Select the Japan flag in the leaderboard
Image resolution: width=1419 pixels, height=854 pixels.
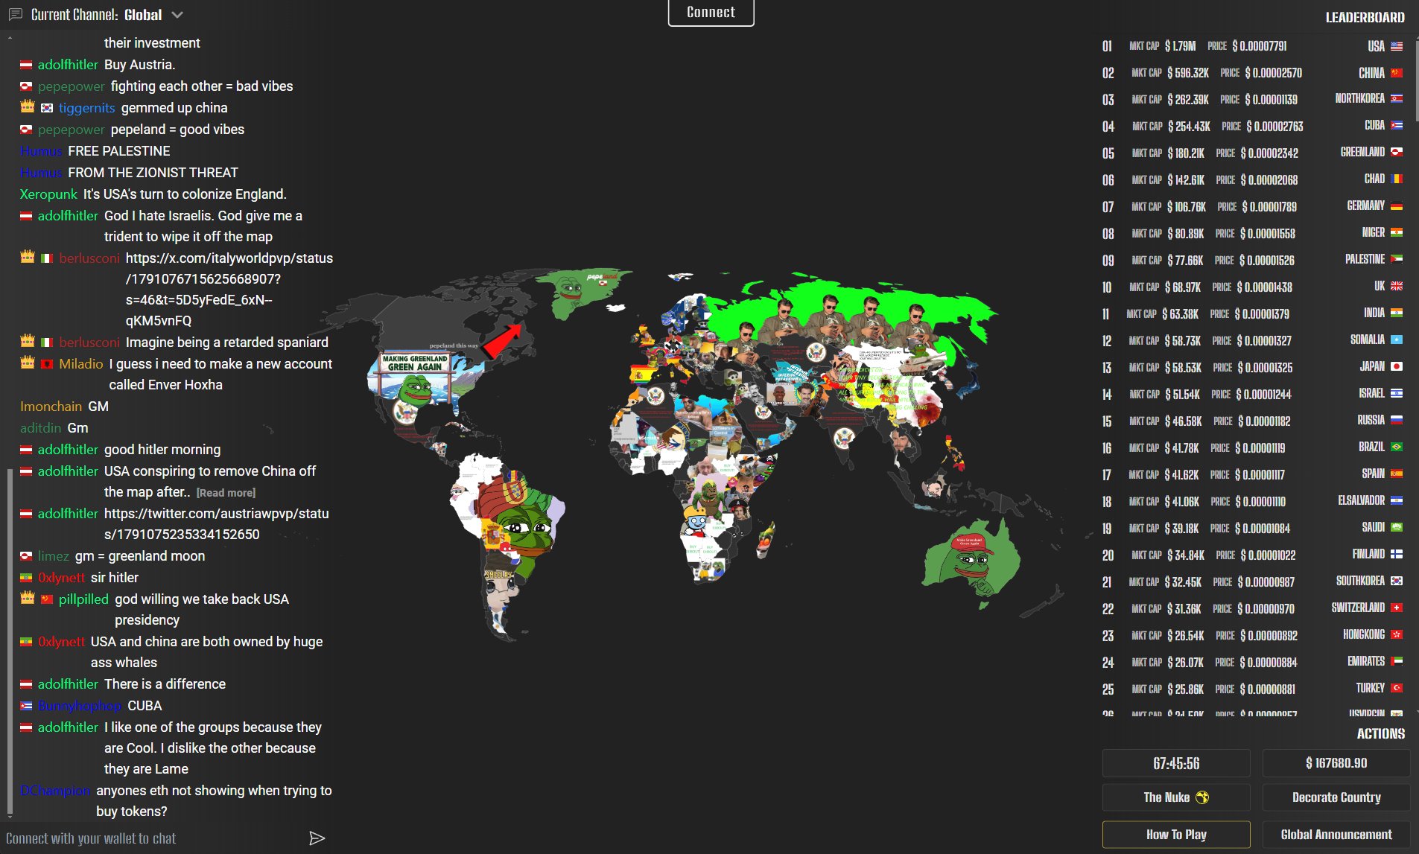[1397, 366]
